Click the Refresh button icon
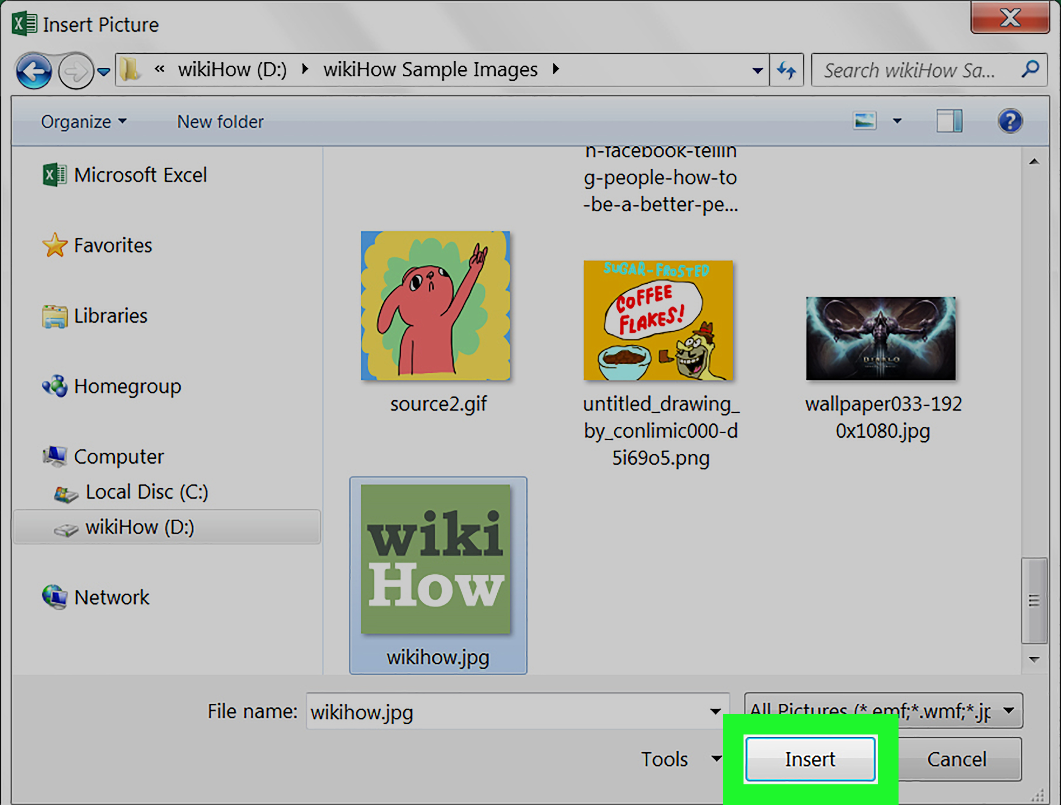The width and height of the screenshot is (1061, 805). (x=787, y=71)
